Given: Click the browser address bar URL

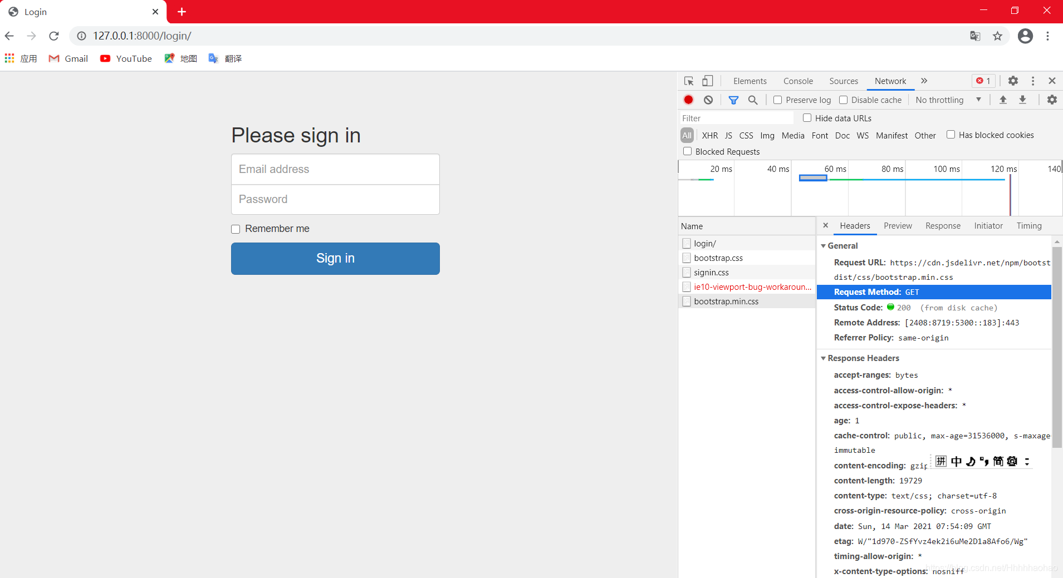Looking at the screenshot, I should tap(142, 36).
